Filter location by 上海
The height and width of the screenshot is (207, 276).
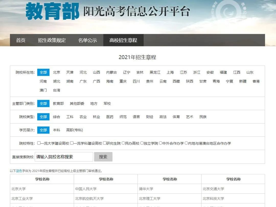(x=170, y=72)
